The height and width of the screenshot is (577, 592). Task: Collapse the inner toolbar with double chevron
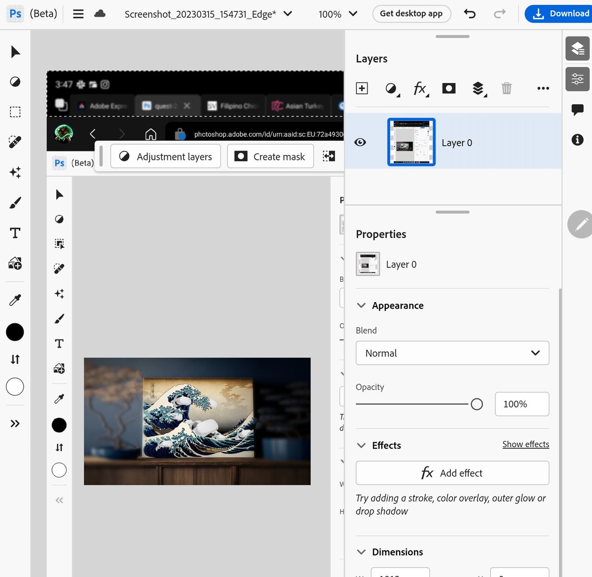click(59, 500)
